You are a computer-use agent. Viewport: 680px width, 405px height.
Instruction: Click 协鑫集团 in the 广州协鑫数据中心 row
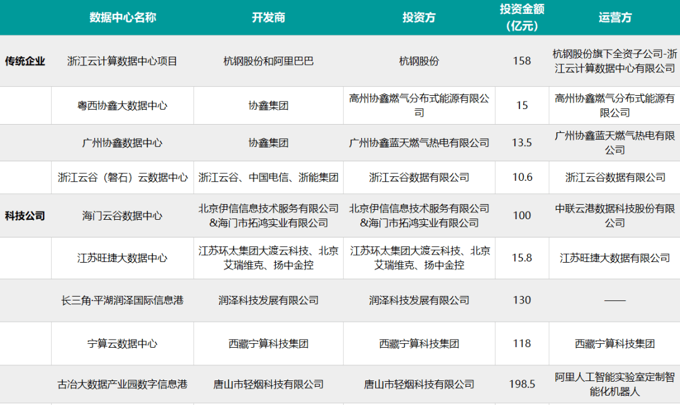tap(268, 142)
